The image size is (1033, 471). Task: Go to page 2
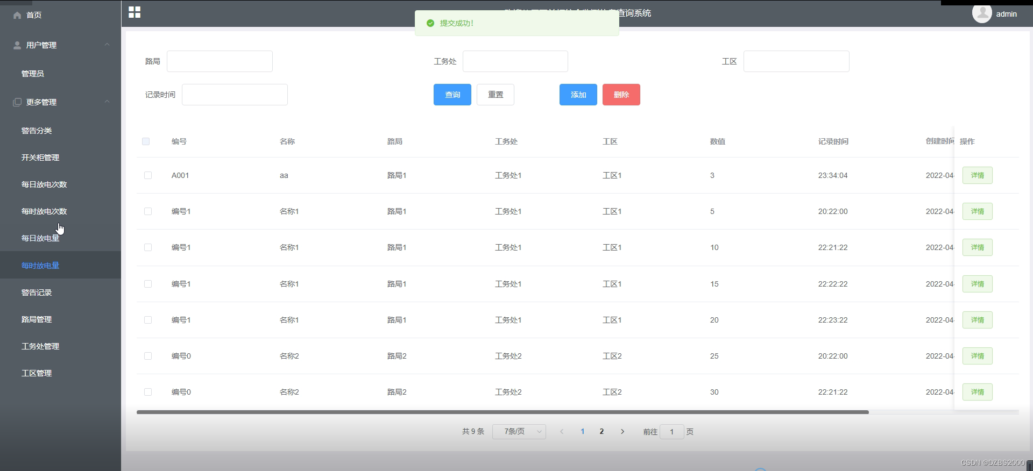point(602,432)
